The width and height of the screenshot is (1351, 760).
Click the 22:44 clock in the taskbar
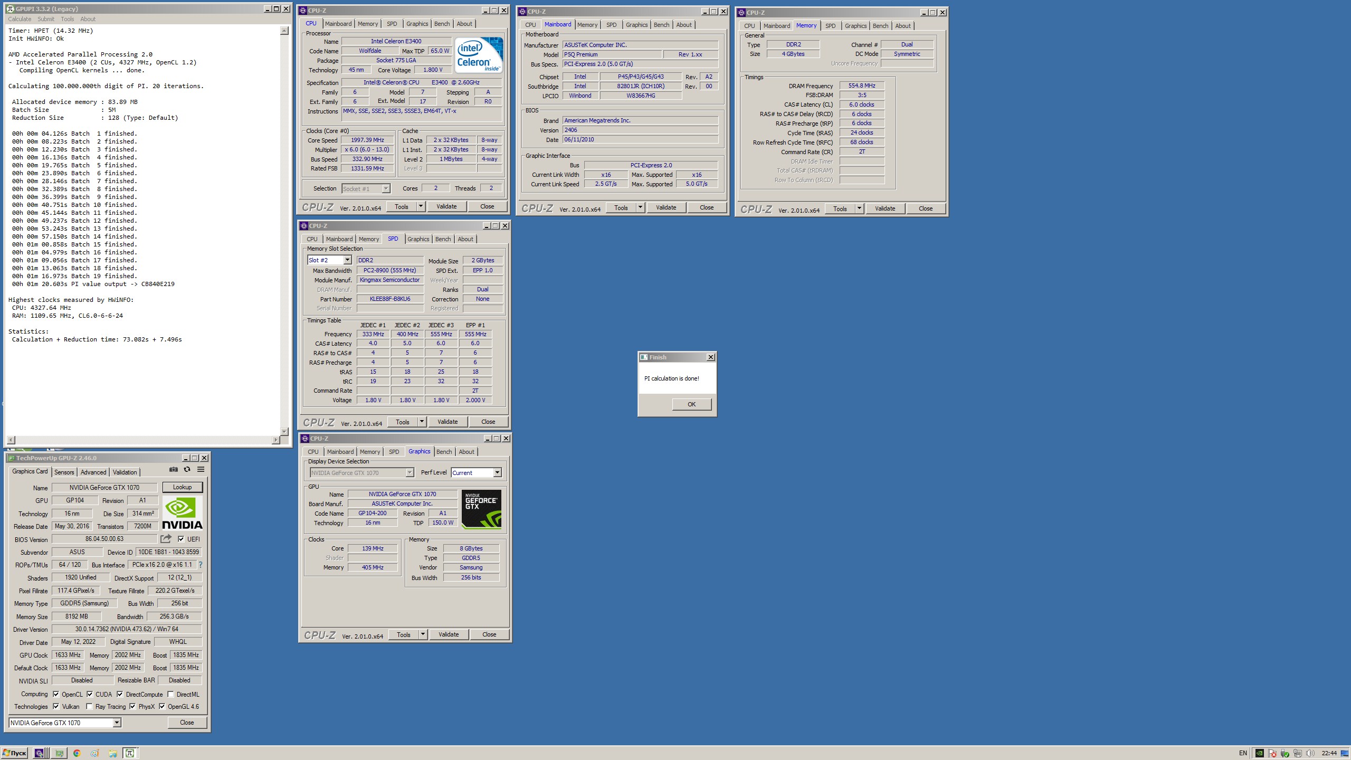[x=1329, y=753]
